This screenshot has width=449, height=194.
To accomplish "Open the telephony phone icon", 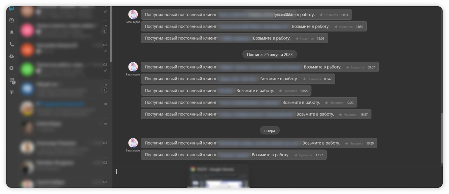I will [12, 44].
